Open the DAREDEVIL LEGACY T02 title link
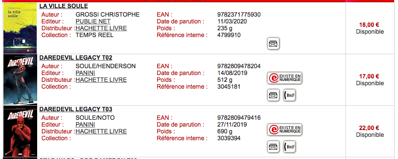398x159 pixels. [76, 58]
